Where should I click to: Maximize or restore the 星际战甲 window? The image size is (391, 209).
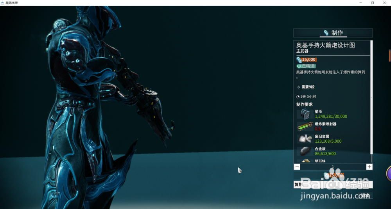coord(372,3)
